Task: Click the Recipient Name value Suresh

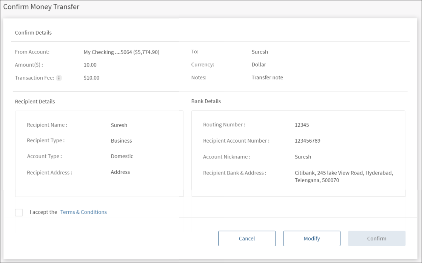Action: tap(119, 125)
